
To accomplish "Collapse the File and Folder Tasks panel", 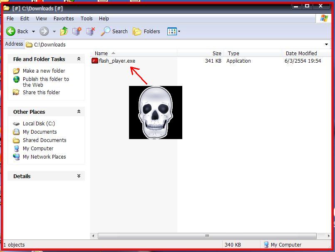I will tap(79, 59).
